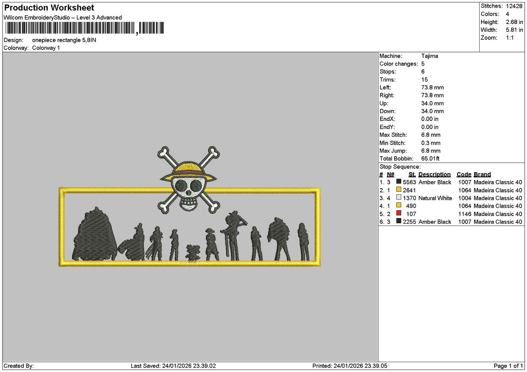Screen dimensions: 527x372
Task: Click the red swatch for thread 107
Action: [399, 213]
